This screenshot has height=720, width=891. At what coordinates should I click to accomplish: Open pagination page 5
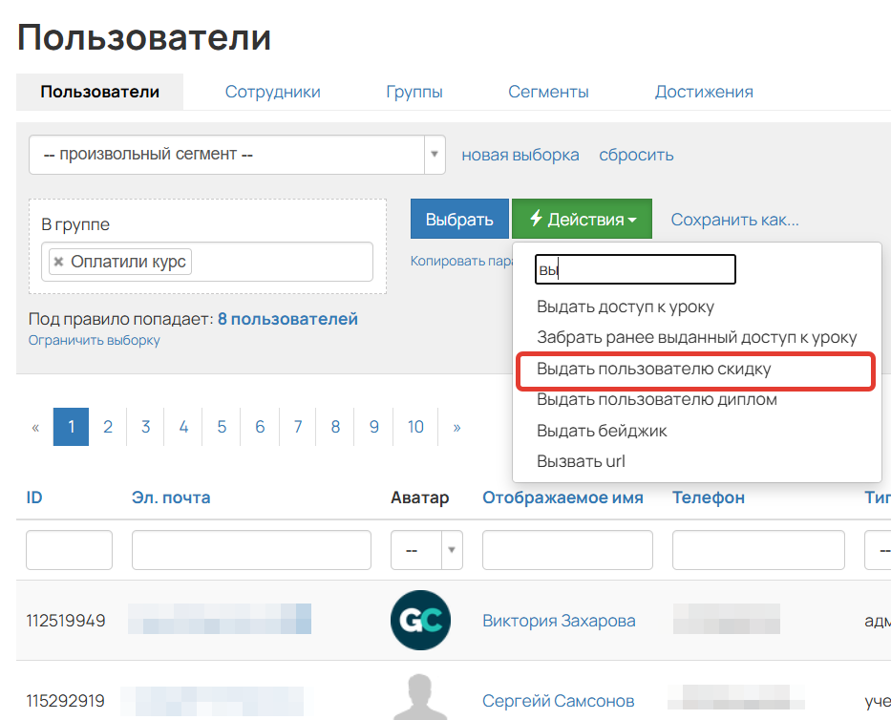click(222, 427)
